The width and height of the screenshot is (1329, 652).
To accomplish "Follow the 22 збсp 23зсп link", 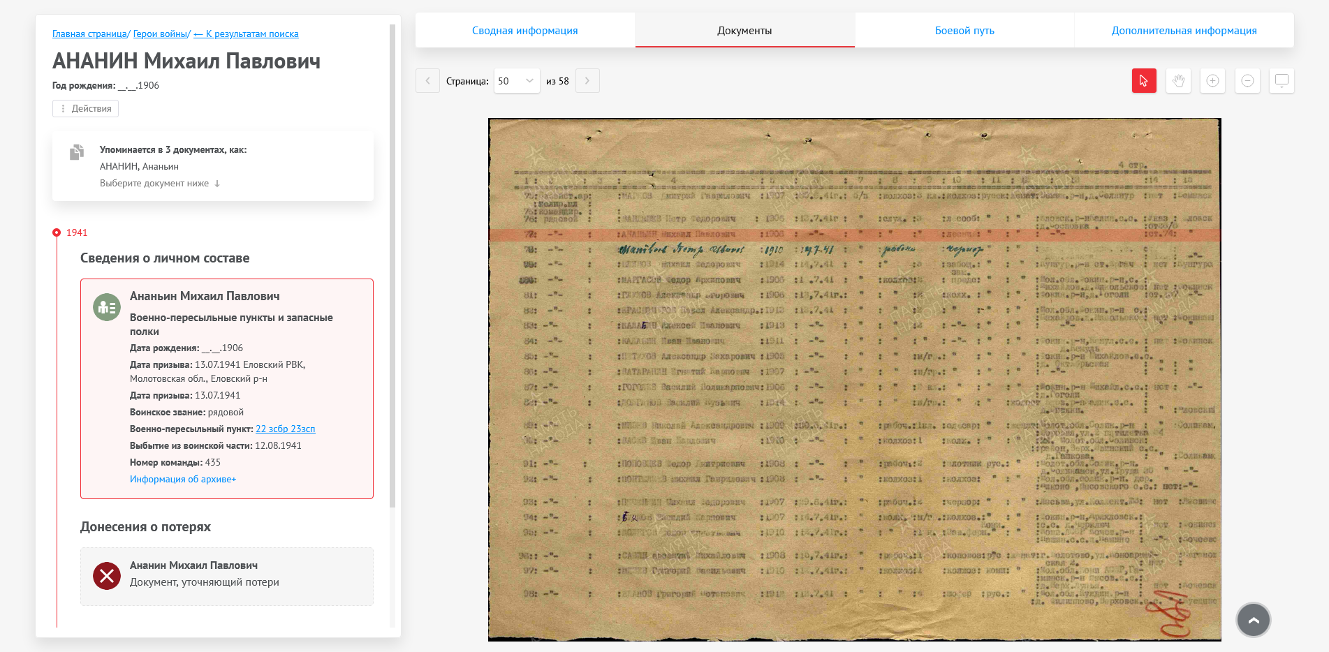I will click(285, 429).
